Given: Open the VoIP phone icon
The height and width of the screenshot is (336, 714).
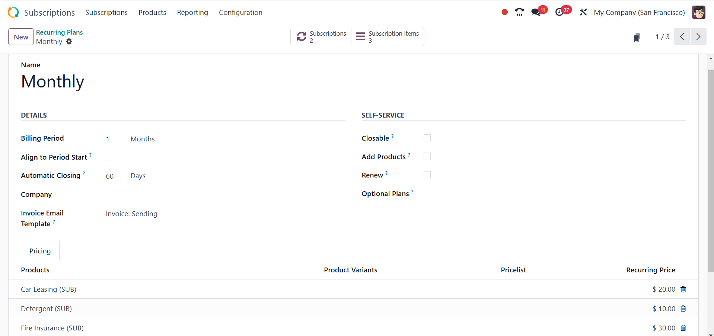Looking at the screenshot, I should coord(519,12).
